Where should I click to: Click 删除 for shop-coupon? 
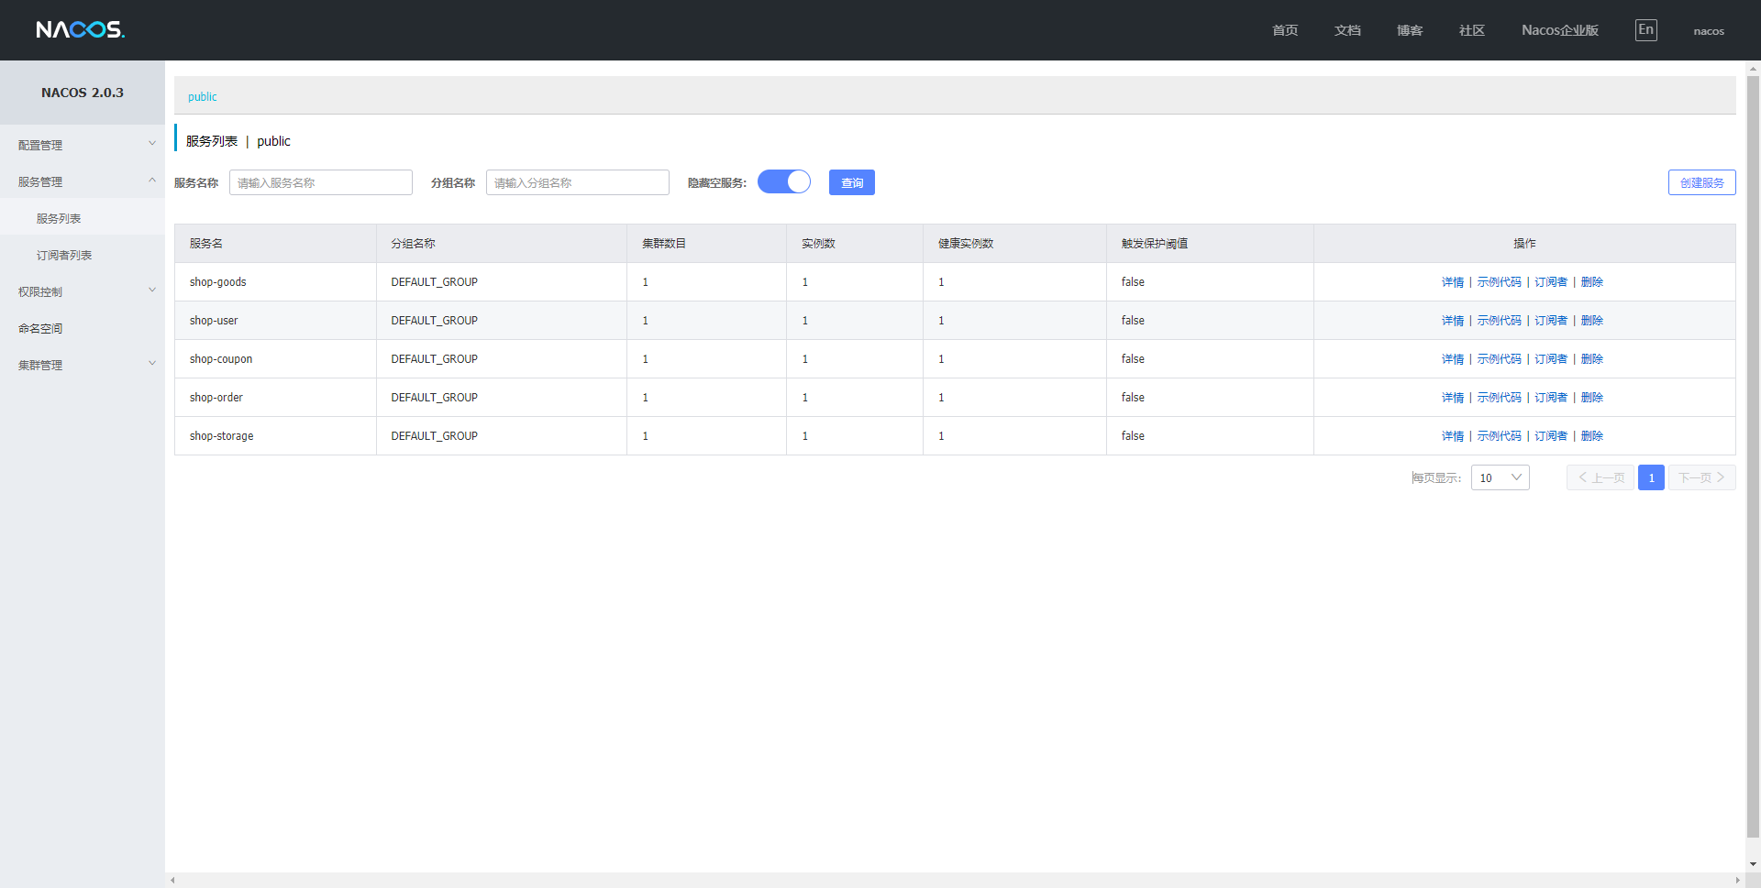tap(1592, 359)
